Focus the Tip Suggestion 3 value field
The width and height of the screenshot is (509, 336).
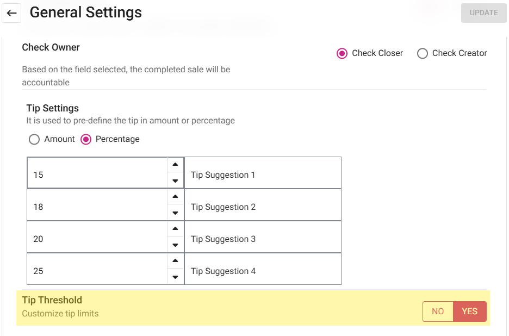tap(97, 239)
